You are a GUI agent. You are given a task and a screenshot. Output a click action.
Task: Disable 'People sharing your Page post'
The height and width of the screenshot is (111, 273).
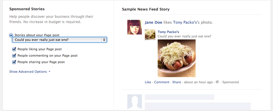(x=14, y=62)
